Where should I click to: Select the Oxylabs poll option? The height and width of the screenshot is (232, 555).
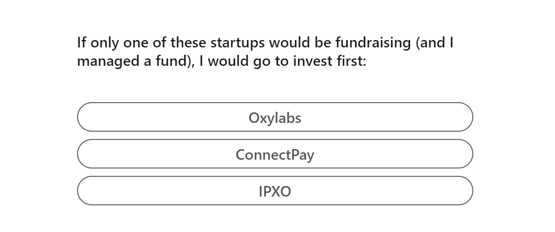click(275, 117)
